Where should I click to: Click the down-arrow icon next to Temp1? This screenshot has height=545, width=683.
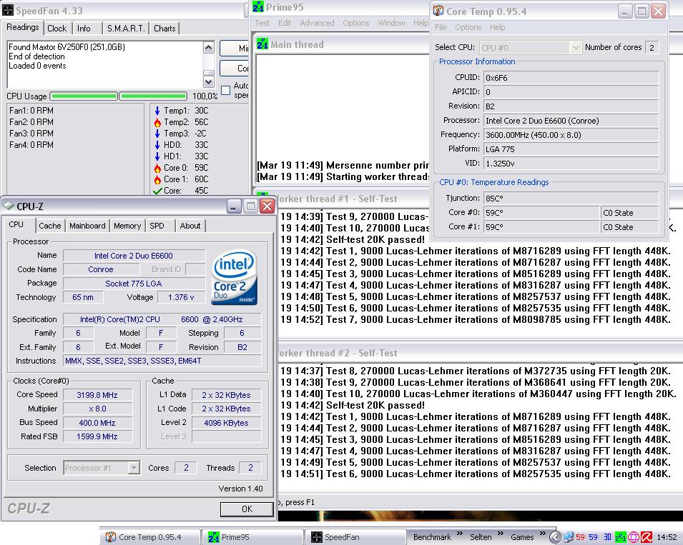[x=157, y=111]
